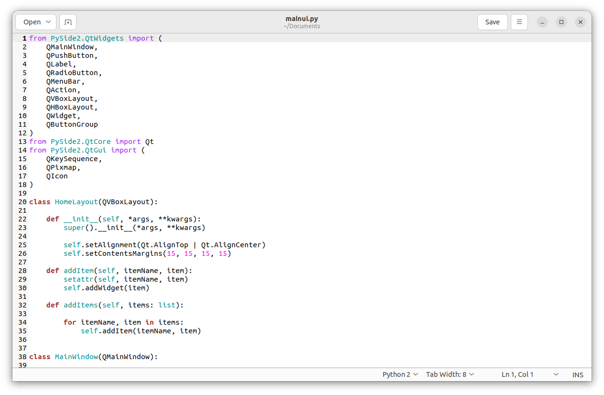Click the PySide2.QtCore import line
The height and width of the screenshot is (395, 604).
(91, 142)
